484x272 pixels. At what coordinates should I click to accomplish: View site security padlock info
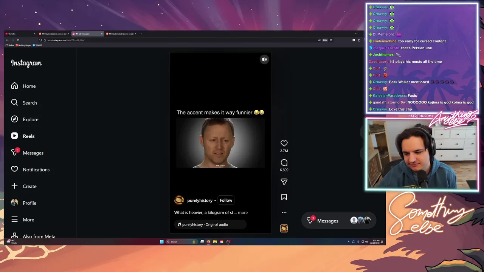tap(45, 40)
